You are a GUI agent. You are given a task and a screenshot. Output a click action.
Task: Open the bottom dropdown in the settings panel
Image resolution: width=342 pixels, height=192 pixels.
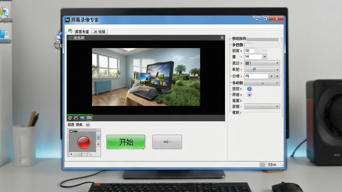(262, 106)
